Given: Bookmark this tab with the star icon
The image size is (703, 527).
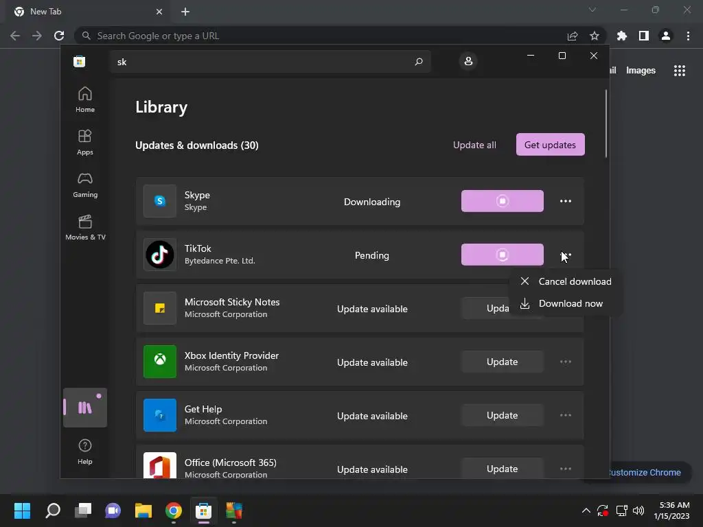Looking at the screenshot, I should [594, 36].
